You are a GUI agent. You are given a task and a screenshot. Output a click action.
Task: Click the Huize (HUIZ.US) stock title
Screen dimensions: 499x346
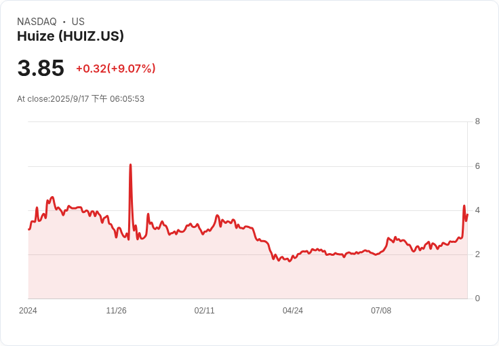(x=71, y=36)
